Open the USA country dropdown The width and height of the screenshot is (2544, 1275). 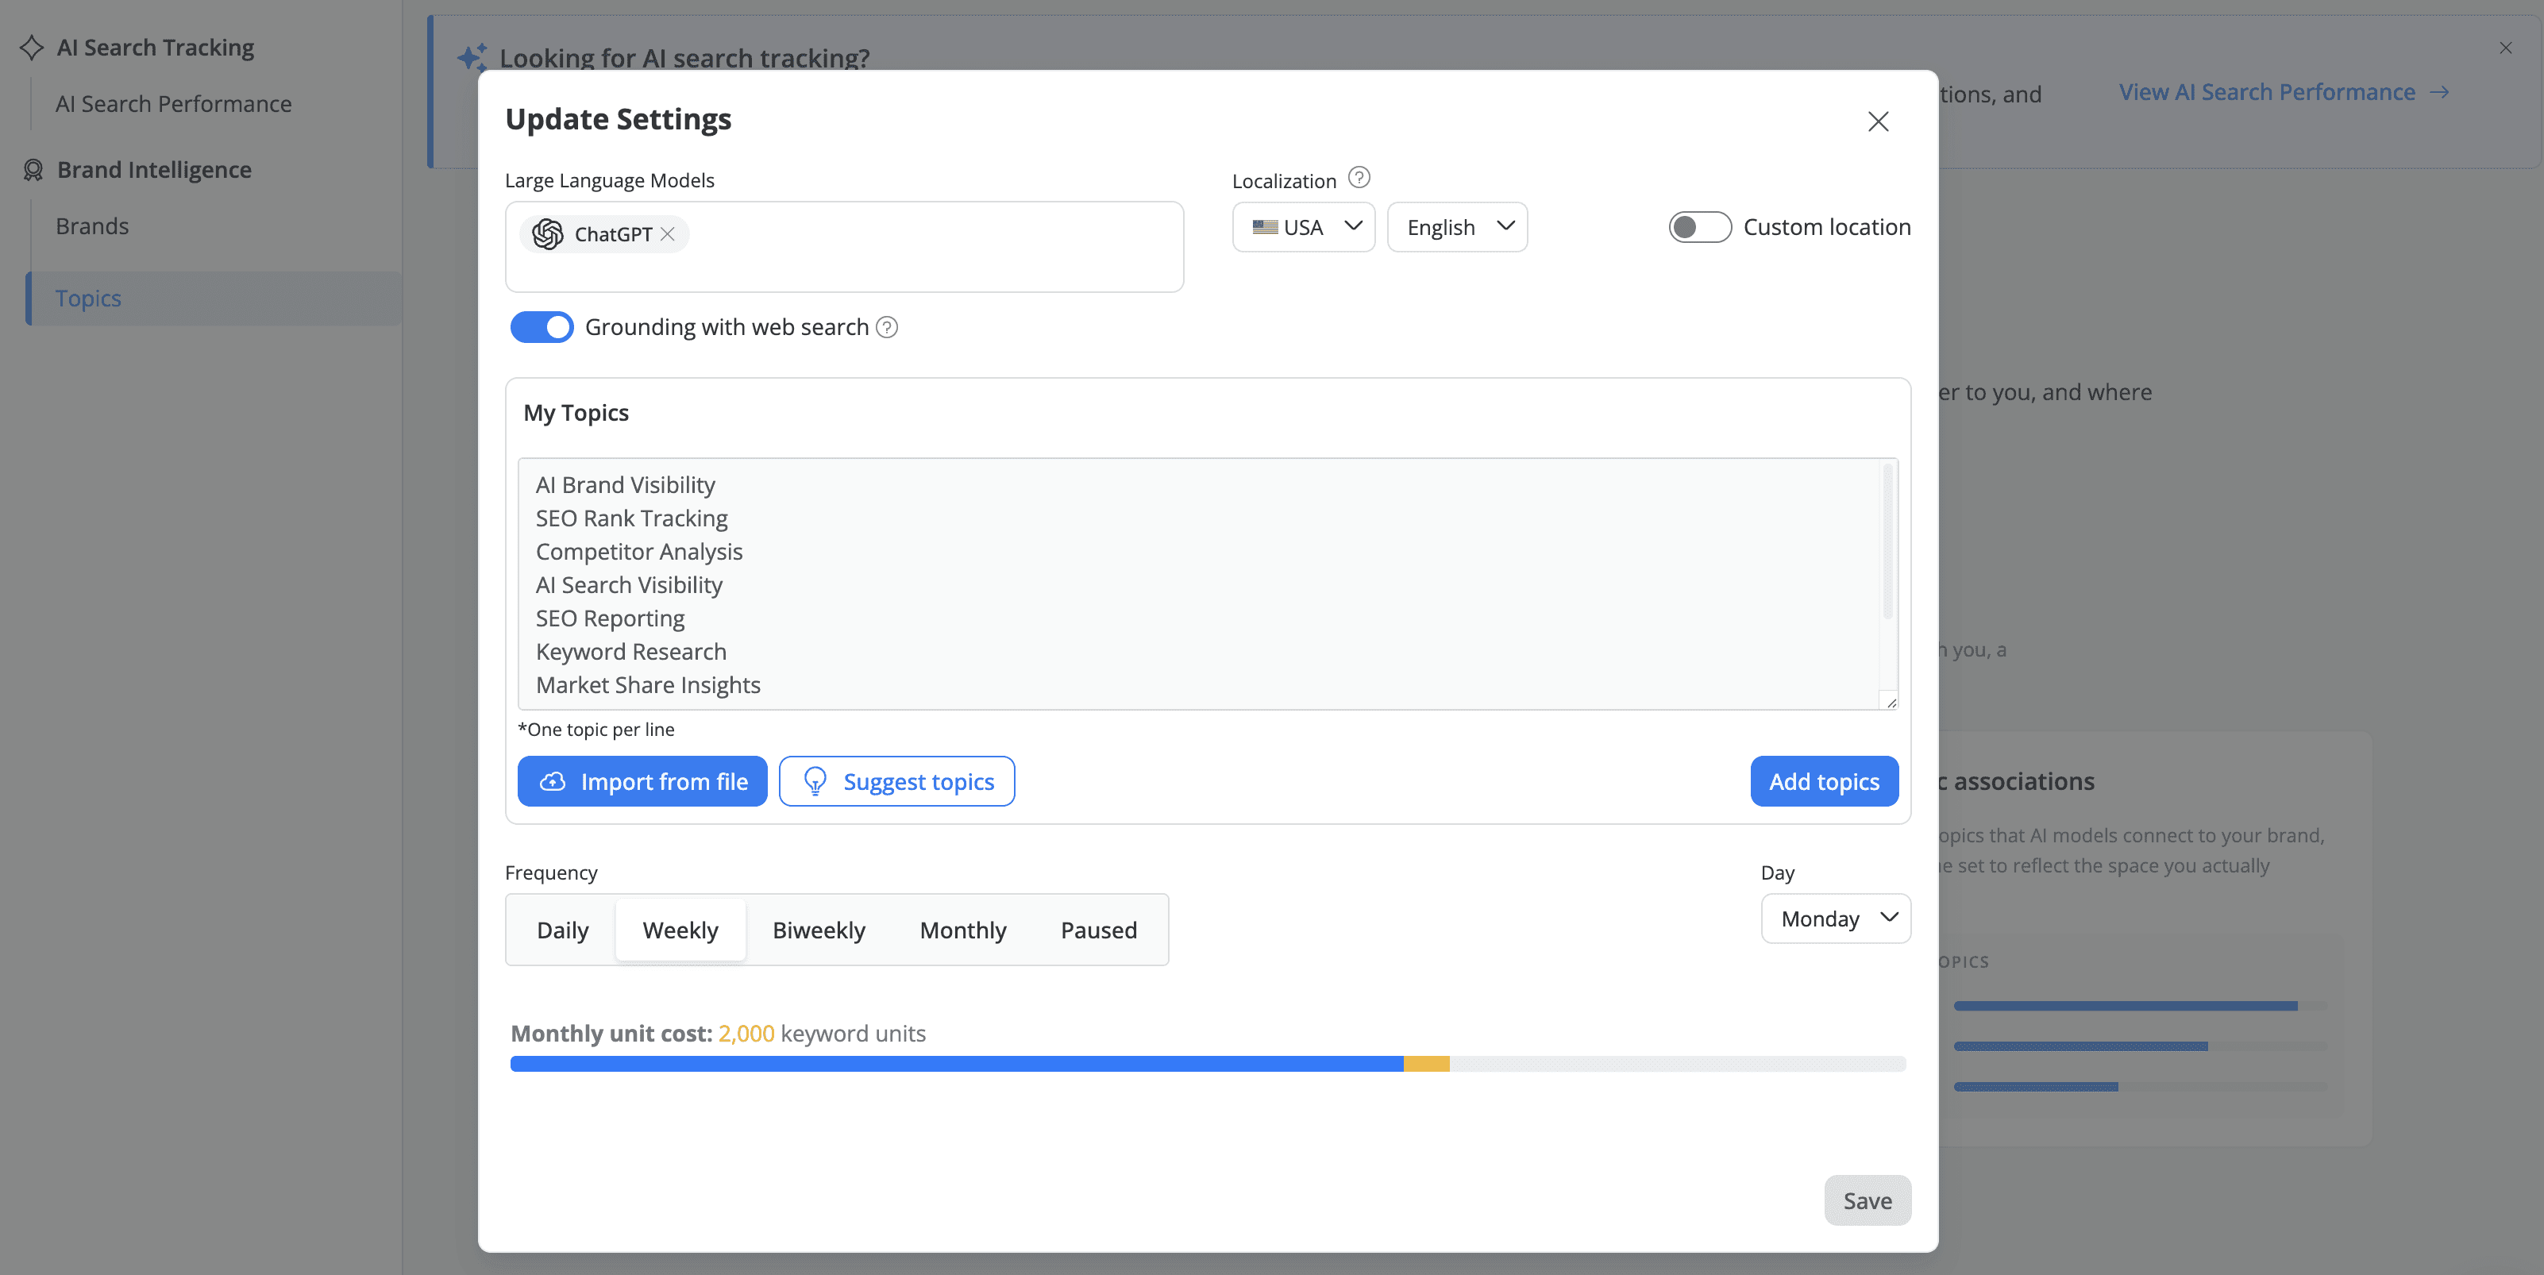pos(1304,227)
